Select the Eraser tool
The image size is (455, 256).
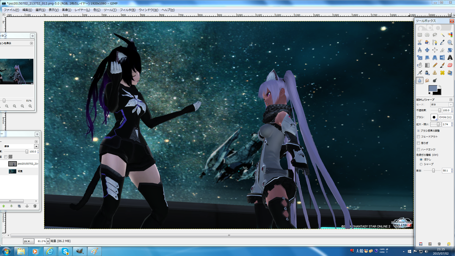coord(450,65)
